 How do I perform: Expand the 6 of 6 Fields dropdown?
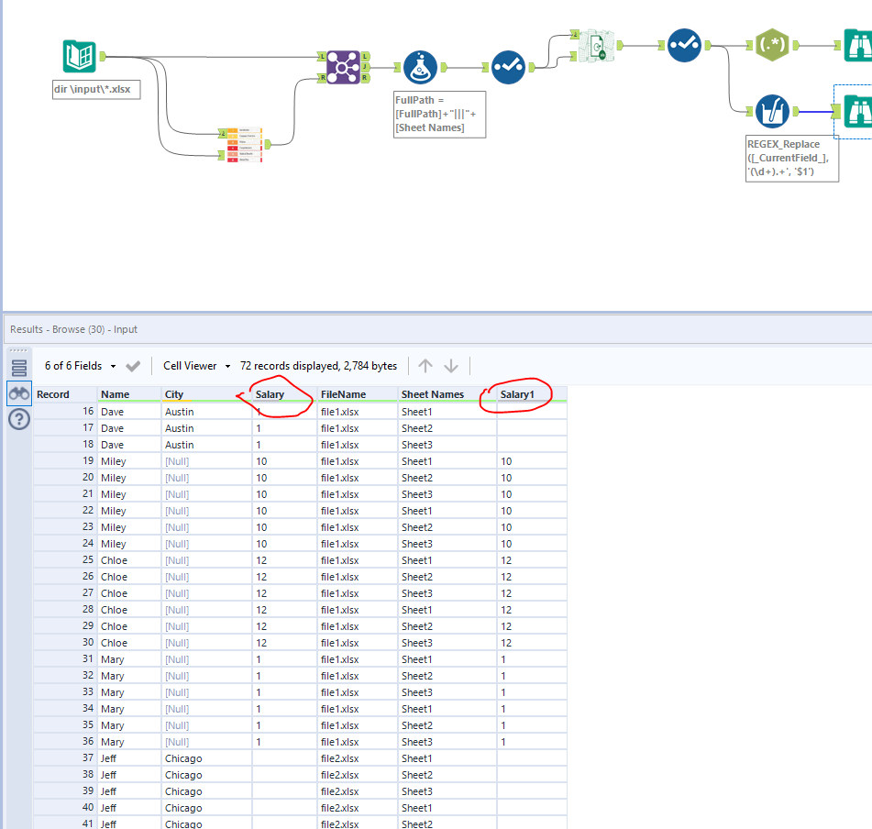click(113, 366)
